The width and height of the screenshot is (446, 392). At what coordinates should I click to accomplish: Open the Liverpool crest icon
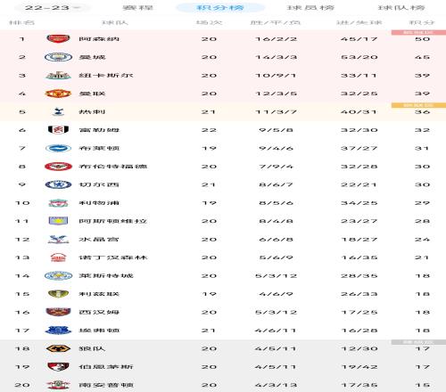point(58,203)
